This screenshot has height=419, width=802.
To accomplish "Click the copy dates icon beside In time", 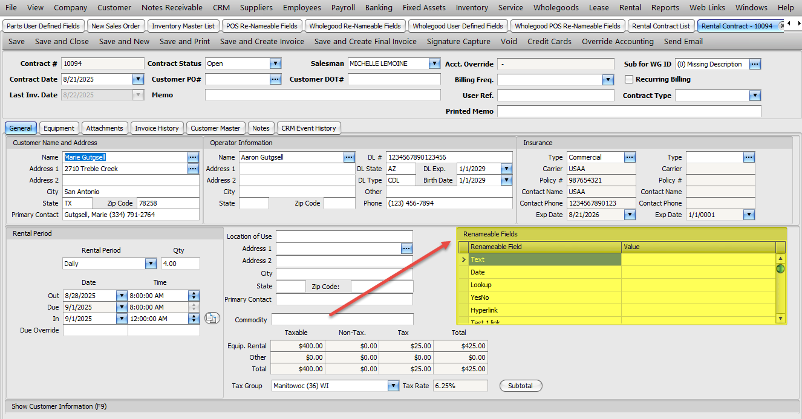I will coord(211,318).
